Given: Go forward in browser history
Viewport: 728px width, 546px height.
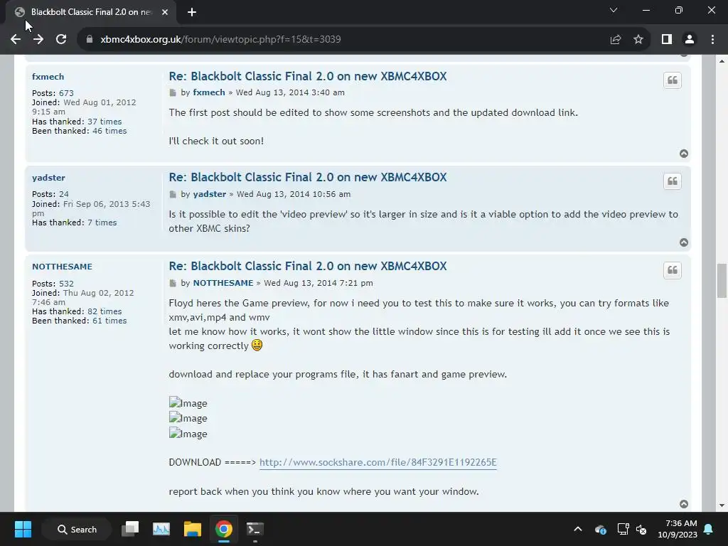Looking at the screenshot, I should [x=38, y=40].
